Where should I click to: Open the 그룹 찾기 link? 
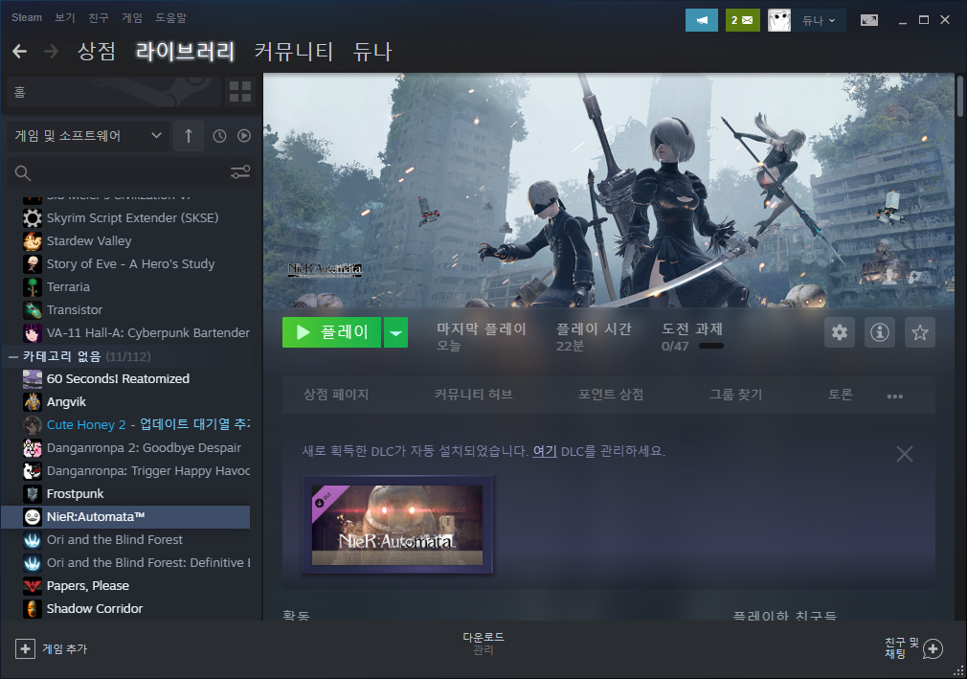(x=735, y=394)
